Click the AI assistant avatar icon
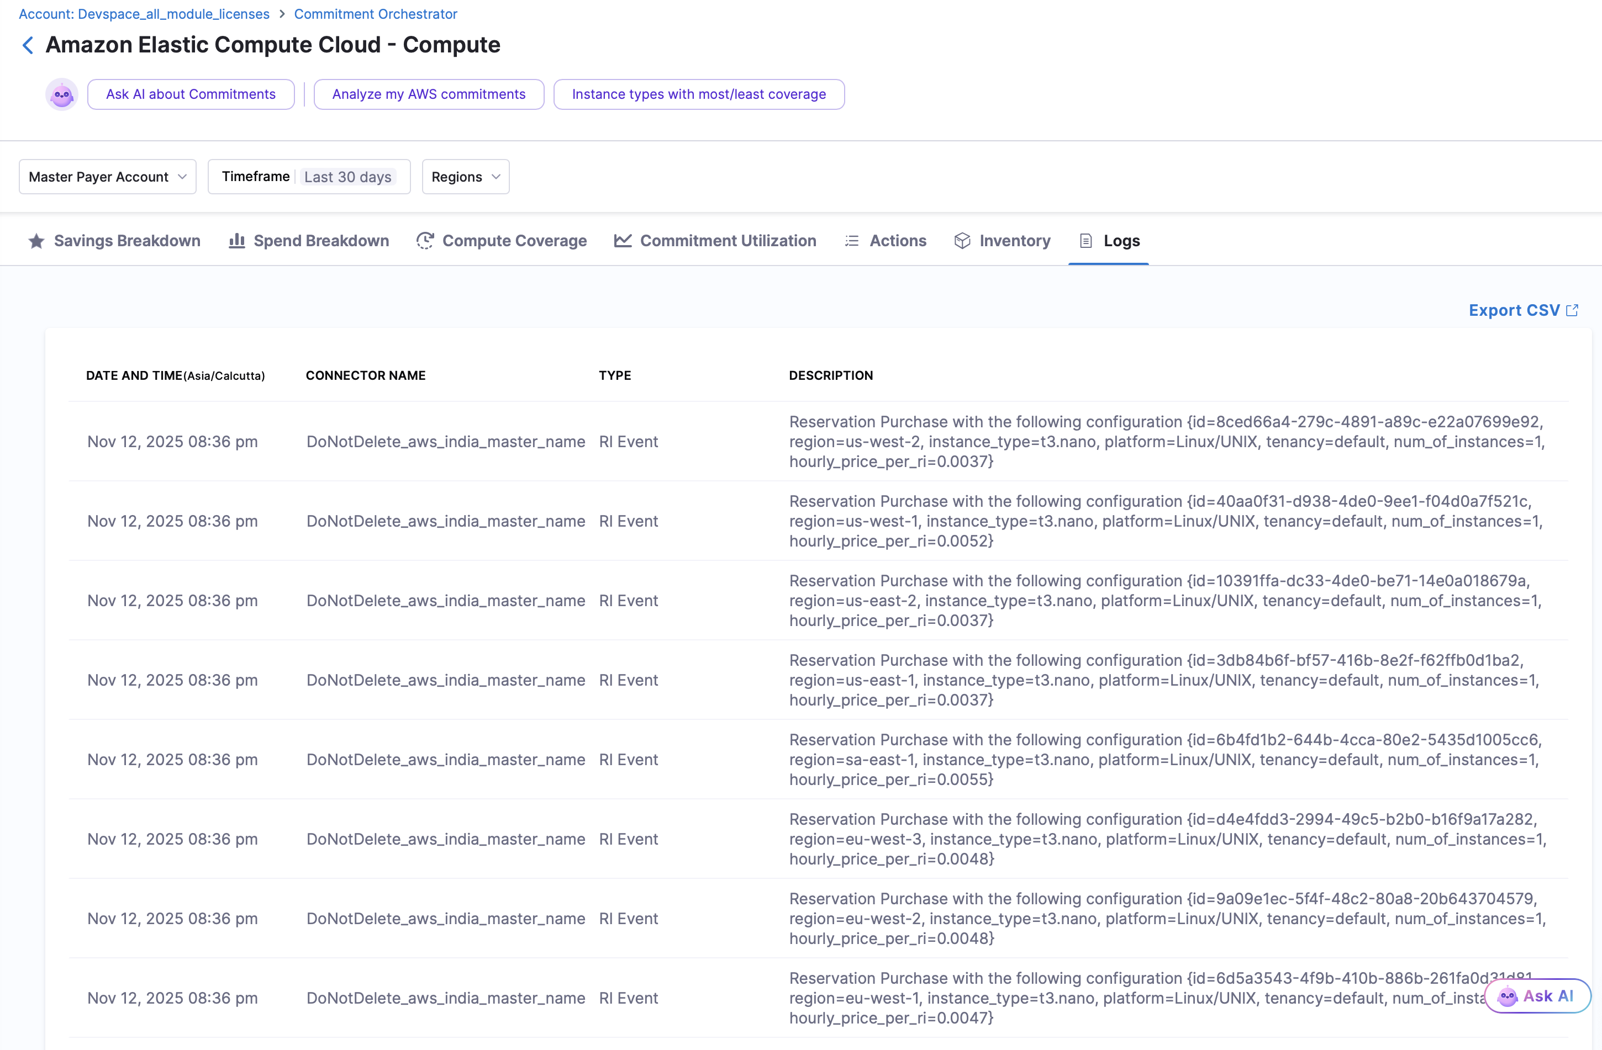Screen dimensions: 1602x1050 coord(61,94)
